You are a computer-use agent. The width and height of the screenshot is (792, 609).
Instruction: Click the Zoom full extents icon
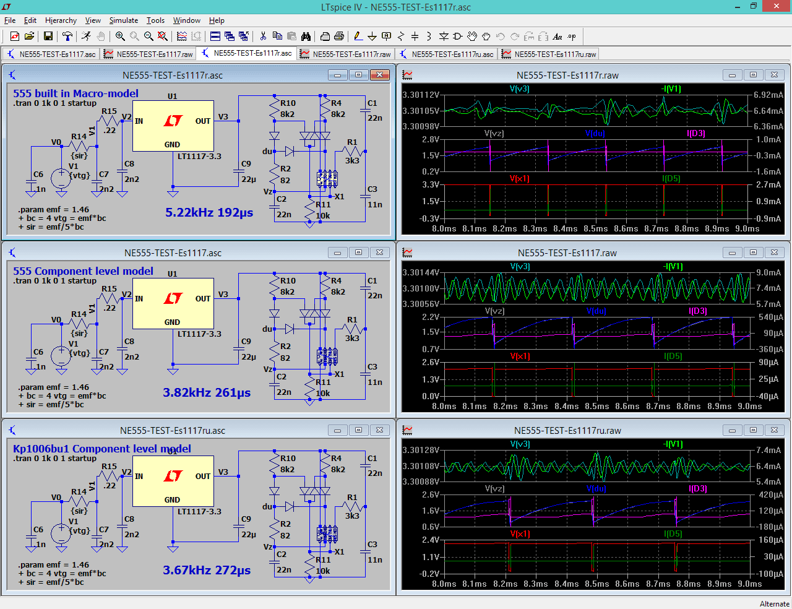(161, 37)
